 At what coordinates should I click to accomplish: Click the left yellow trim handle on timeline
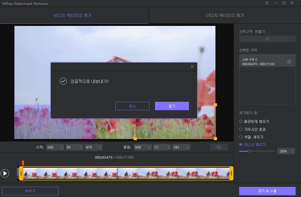(x=21, y=173)
